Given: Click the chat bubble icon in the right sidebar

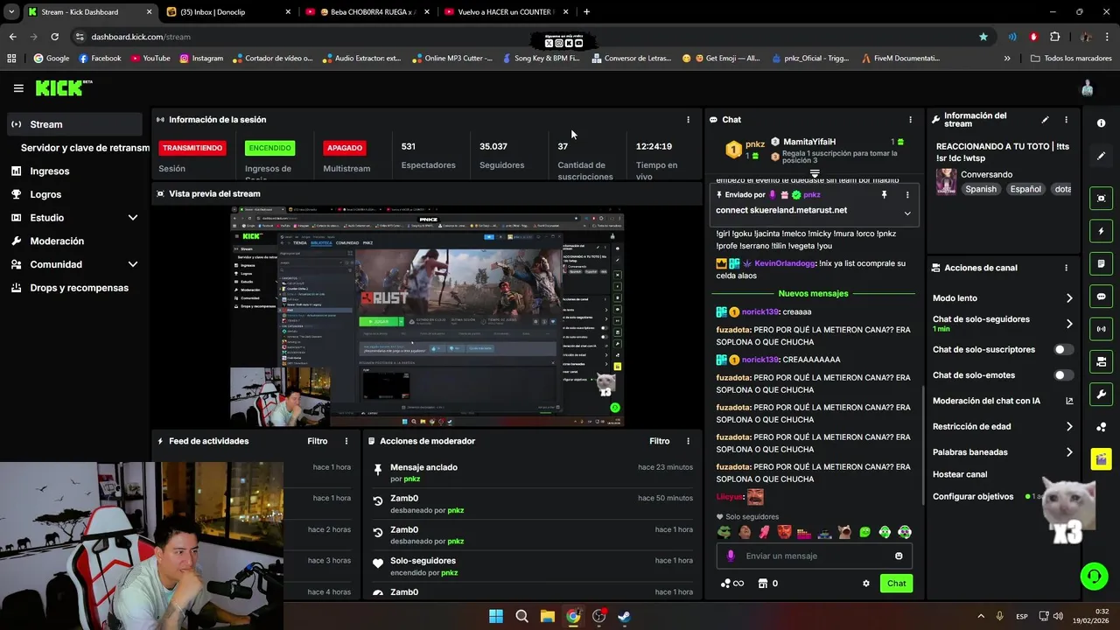Looking at the screenshot, I should coord(1102,297).
